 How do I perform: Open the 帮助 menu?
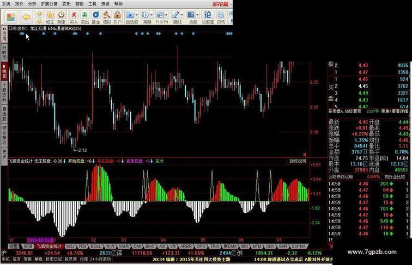point(118,4)
